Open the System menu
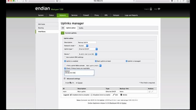Image resolution: width=196 pixels, height=110 pixels. (x=41, y=15)
